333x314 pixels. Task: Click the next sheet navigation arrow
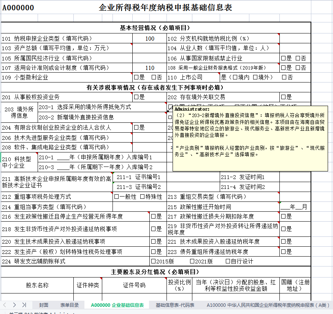14,304
